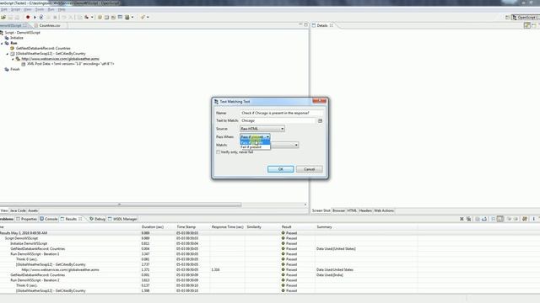Click the Pass When combo box
The image size is (540, 303).
pos(255,137)
